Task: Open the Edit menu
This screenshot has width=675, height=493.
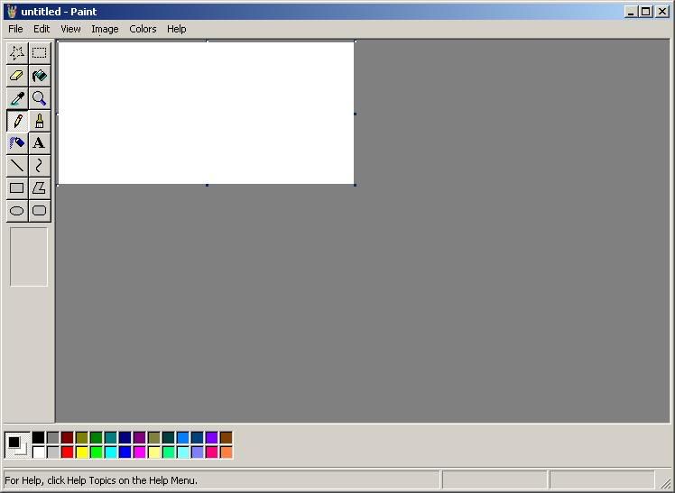Action: 42,29
